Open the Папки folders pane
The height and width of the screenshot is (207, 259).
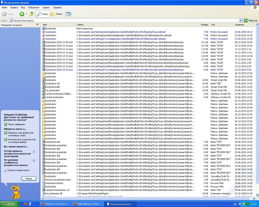point(56,14)
